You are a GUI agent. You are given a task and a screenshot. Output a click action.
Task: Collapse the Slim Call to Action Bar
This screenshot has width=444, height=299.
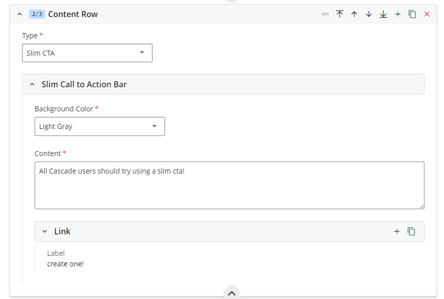(x=32, y=84)
